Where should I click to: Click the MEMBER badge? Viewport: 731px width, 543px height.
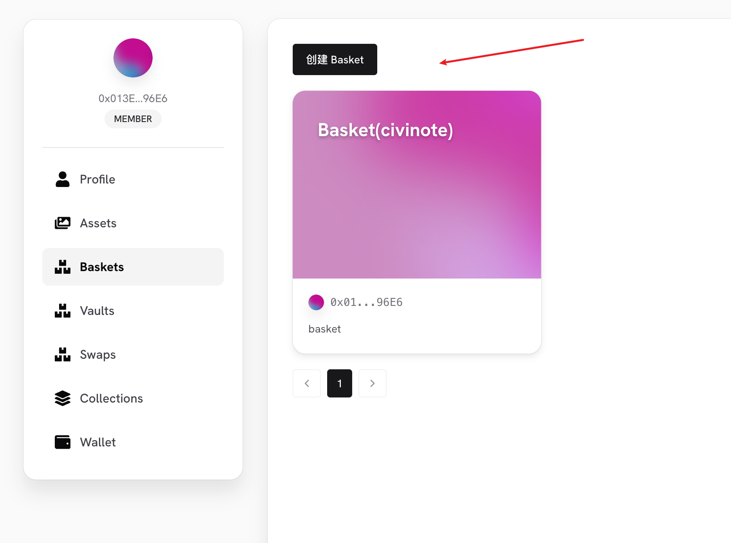tap(133, 119)
